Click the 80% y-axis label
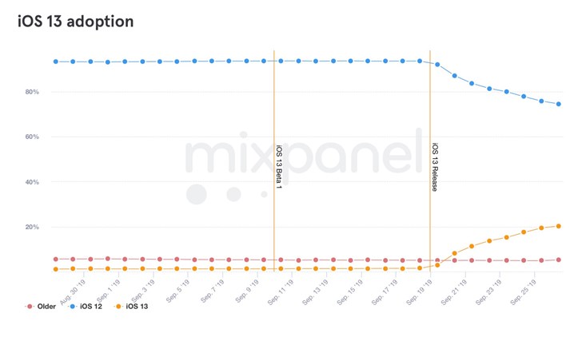This screenshot has width=582, height=341. click(32, 92)
